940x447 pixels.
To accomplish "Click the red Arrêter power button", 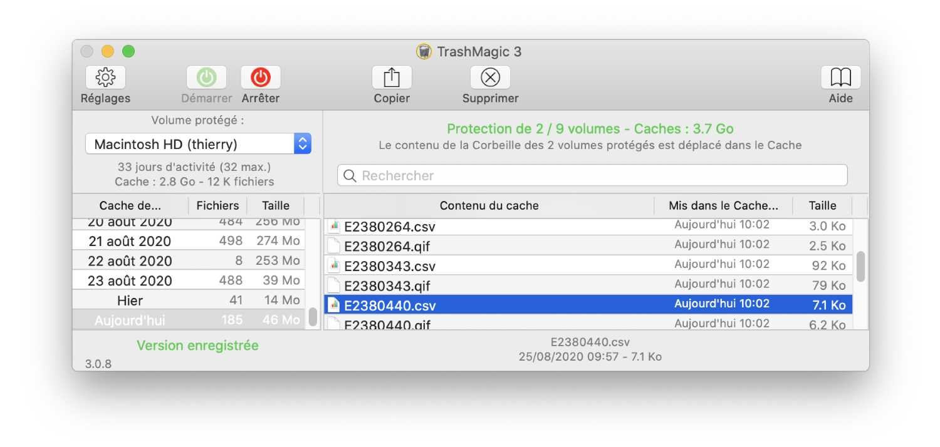I will tap(261, 78).
